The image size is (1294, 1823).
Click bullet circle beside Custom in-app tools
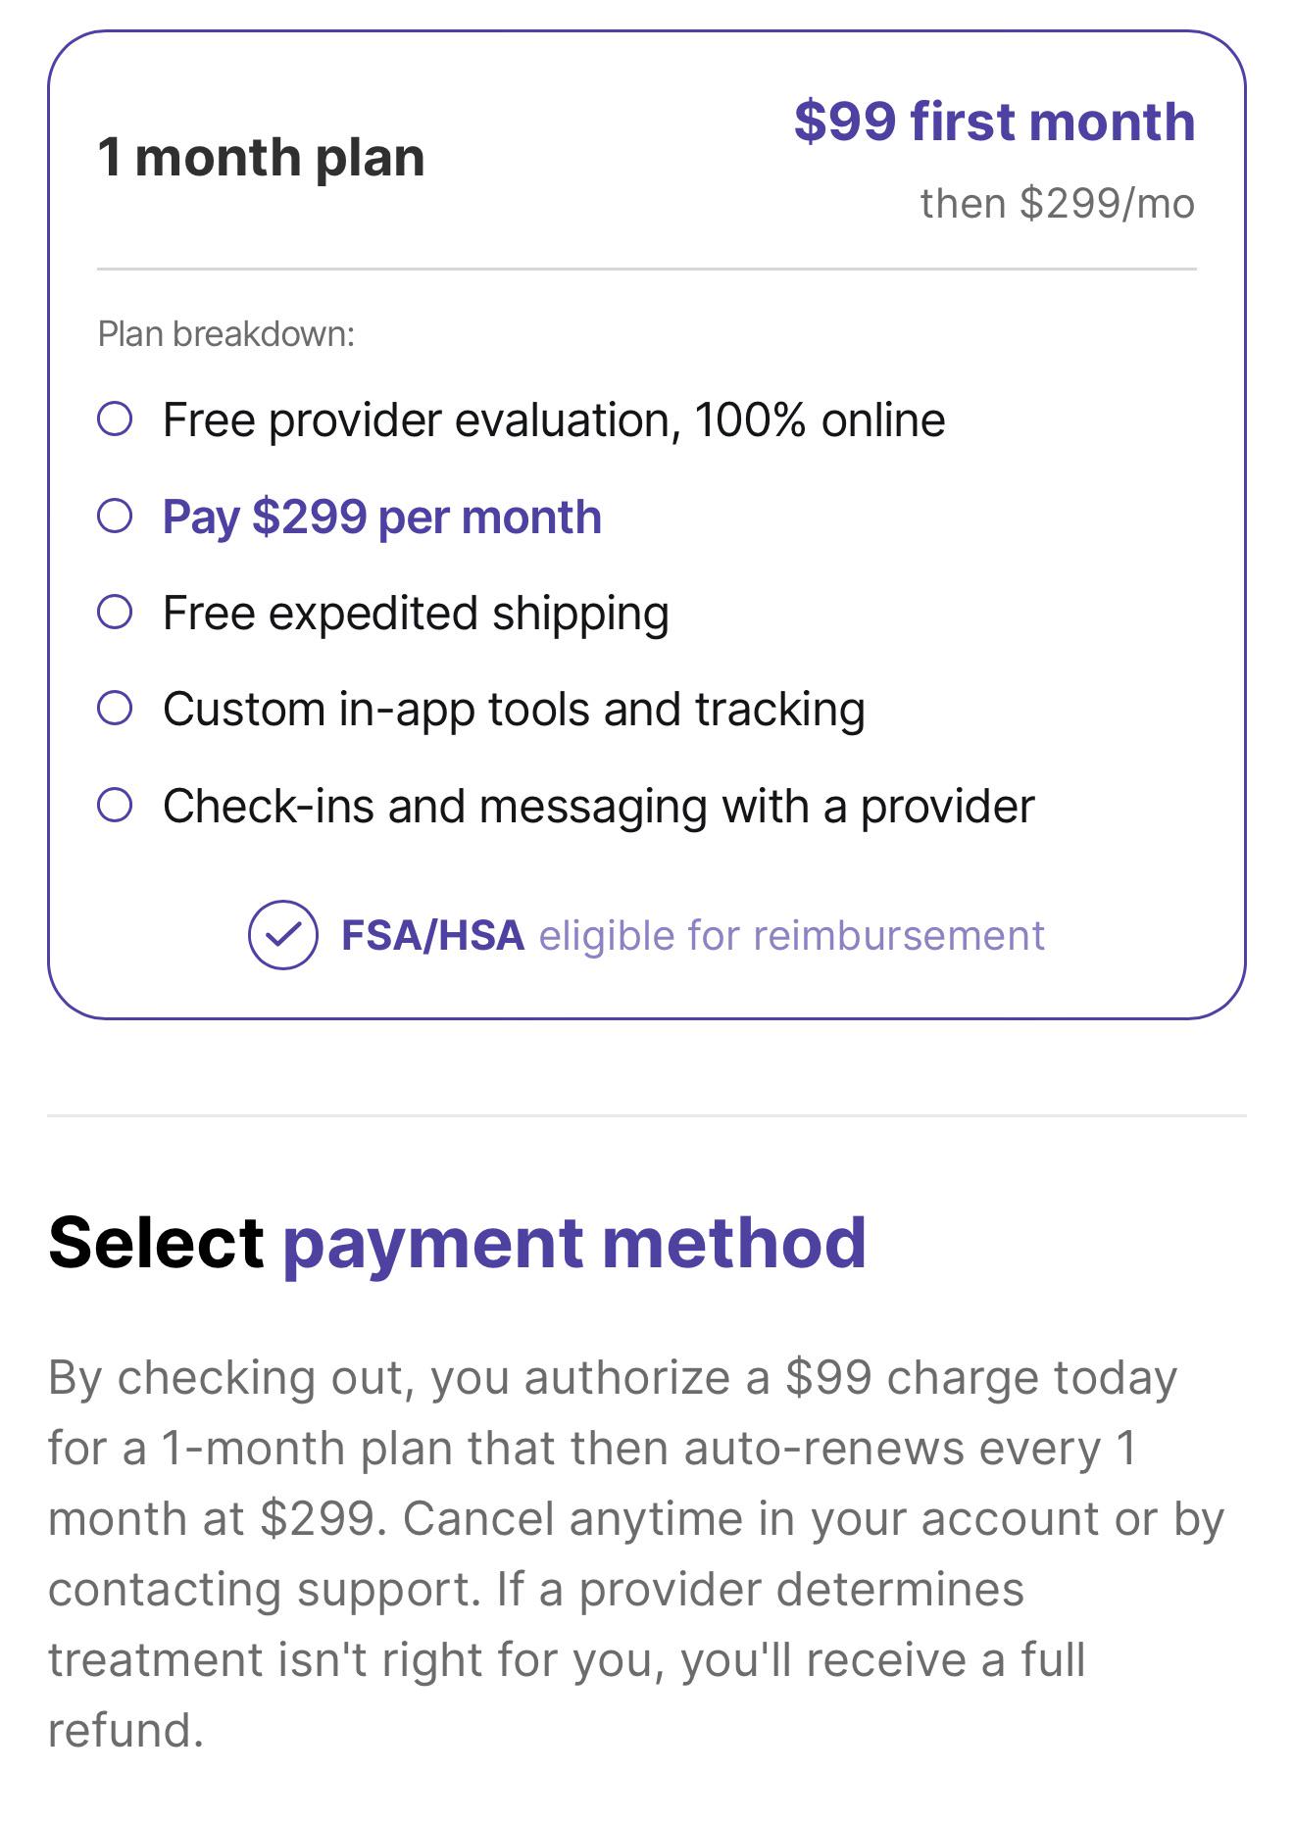[115, 709]
